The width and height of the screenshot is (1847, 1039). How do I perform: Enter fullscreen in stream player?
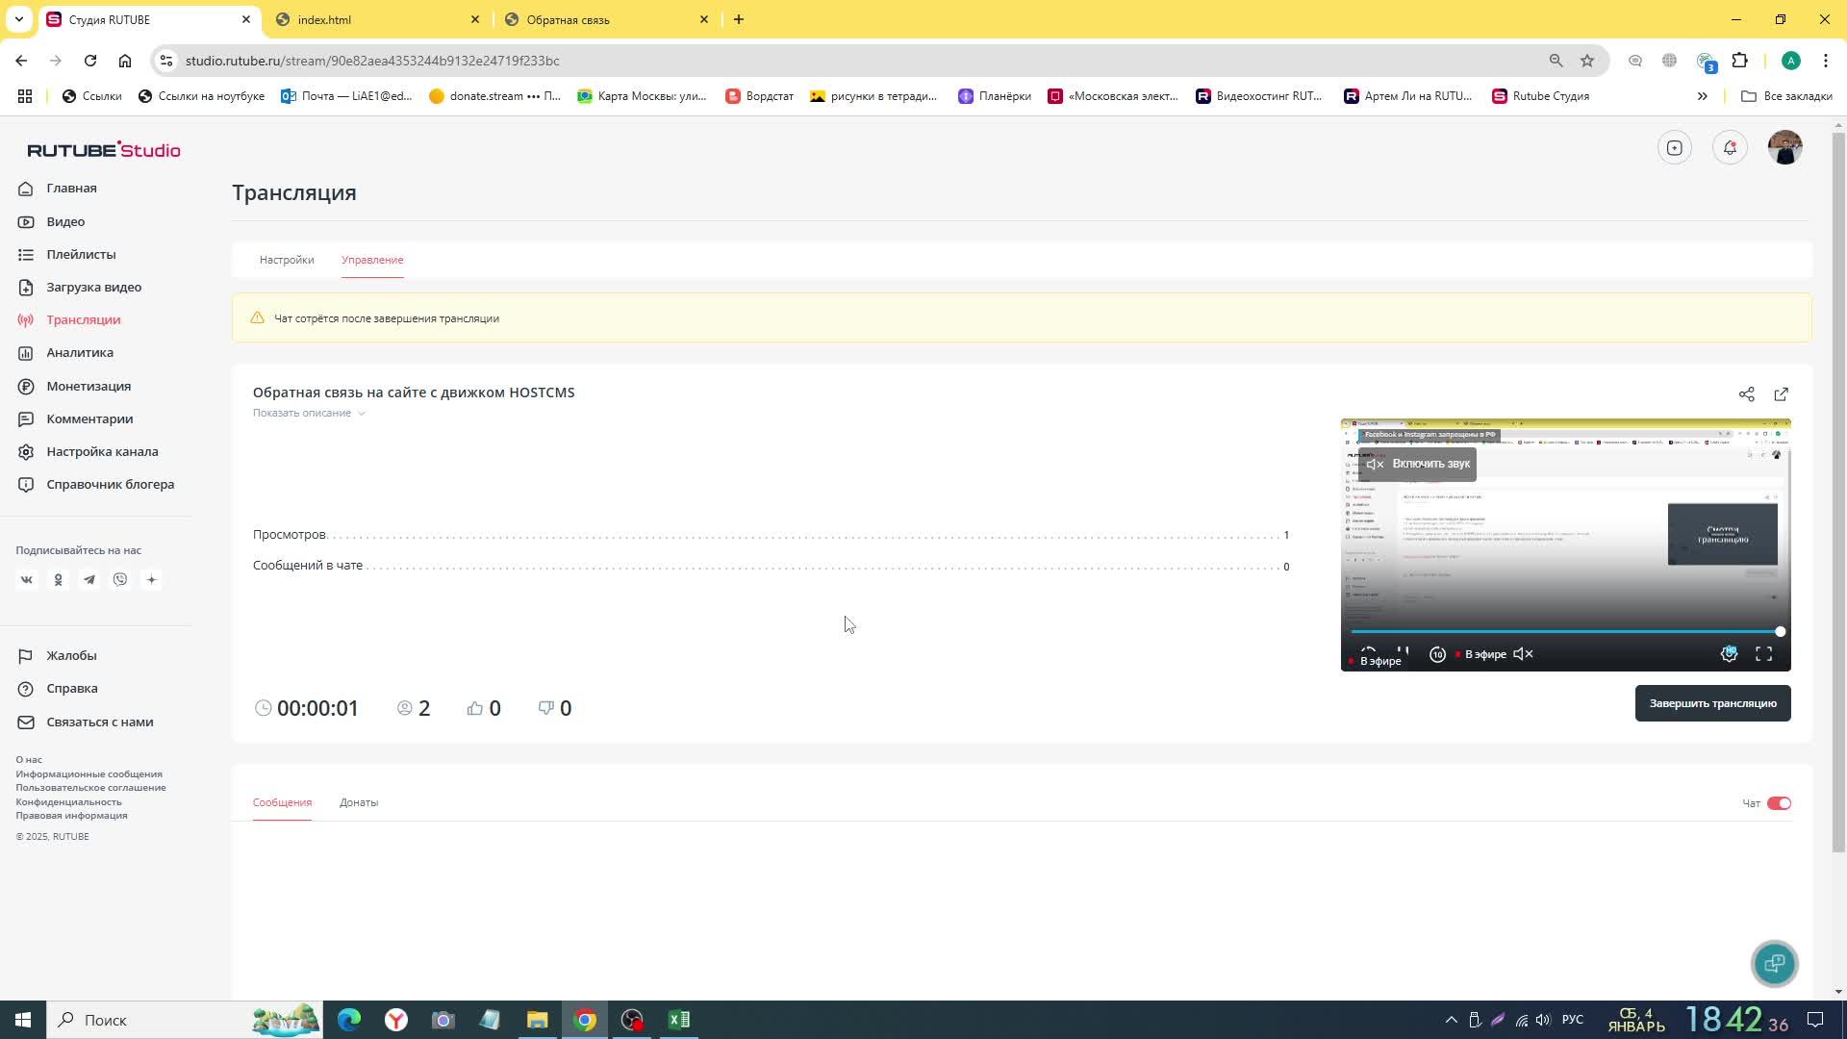(x=1763, y=654)
